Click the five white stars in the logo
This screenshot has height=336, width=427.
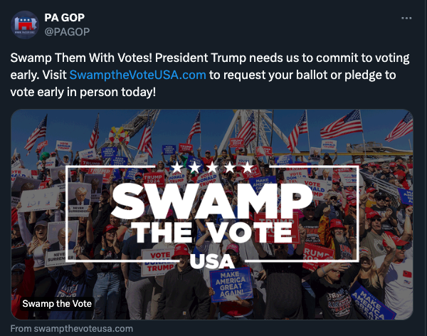pos(212,167)
